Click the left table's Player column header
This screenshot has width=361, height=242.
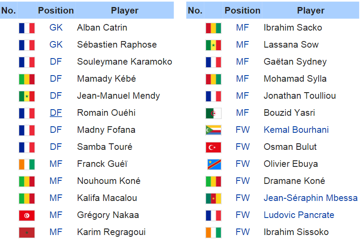(124, 10)
